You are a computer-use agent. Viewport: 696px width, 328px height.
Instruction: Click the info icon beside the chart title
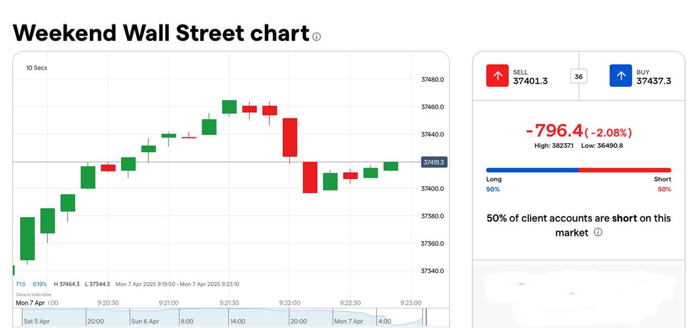coord(317,37)
